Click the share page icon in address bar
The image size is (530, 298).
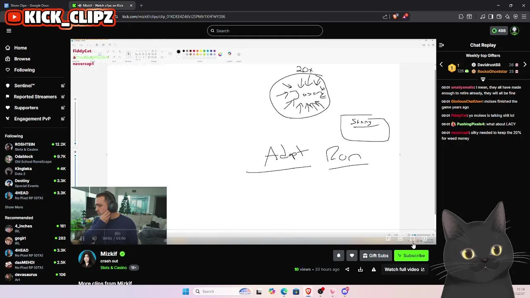coord(385,17)
